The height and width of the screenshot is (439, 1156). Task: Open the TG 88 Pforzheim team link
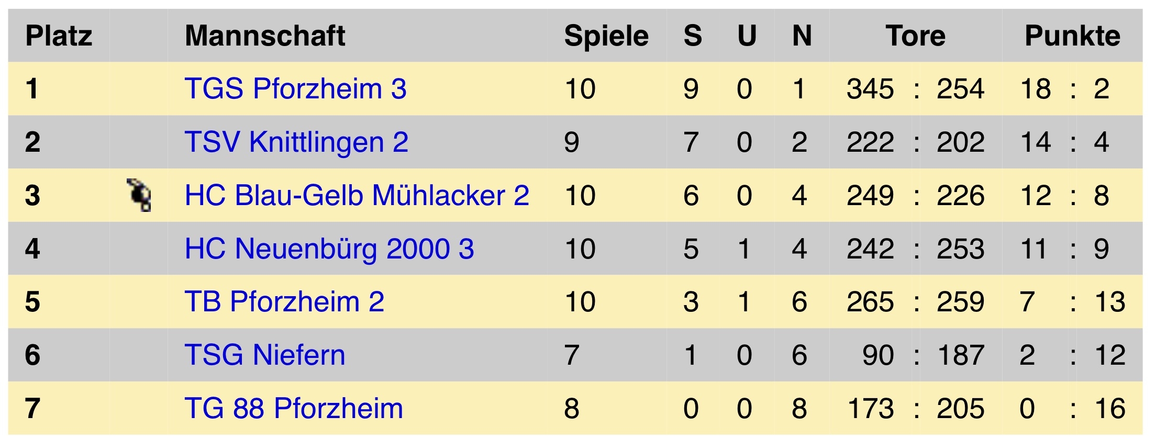coord(294,409)
